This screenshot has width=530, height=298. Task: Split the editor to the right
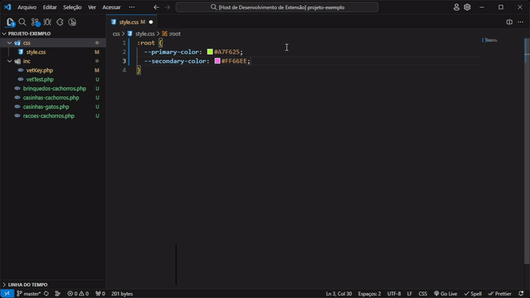click(509, 22)
